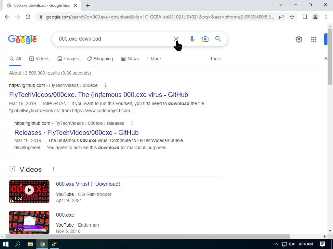Open the Chrome profile avatar menu
The height and width of the screenshot is (249, 333).
[x=315, y=17]
